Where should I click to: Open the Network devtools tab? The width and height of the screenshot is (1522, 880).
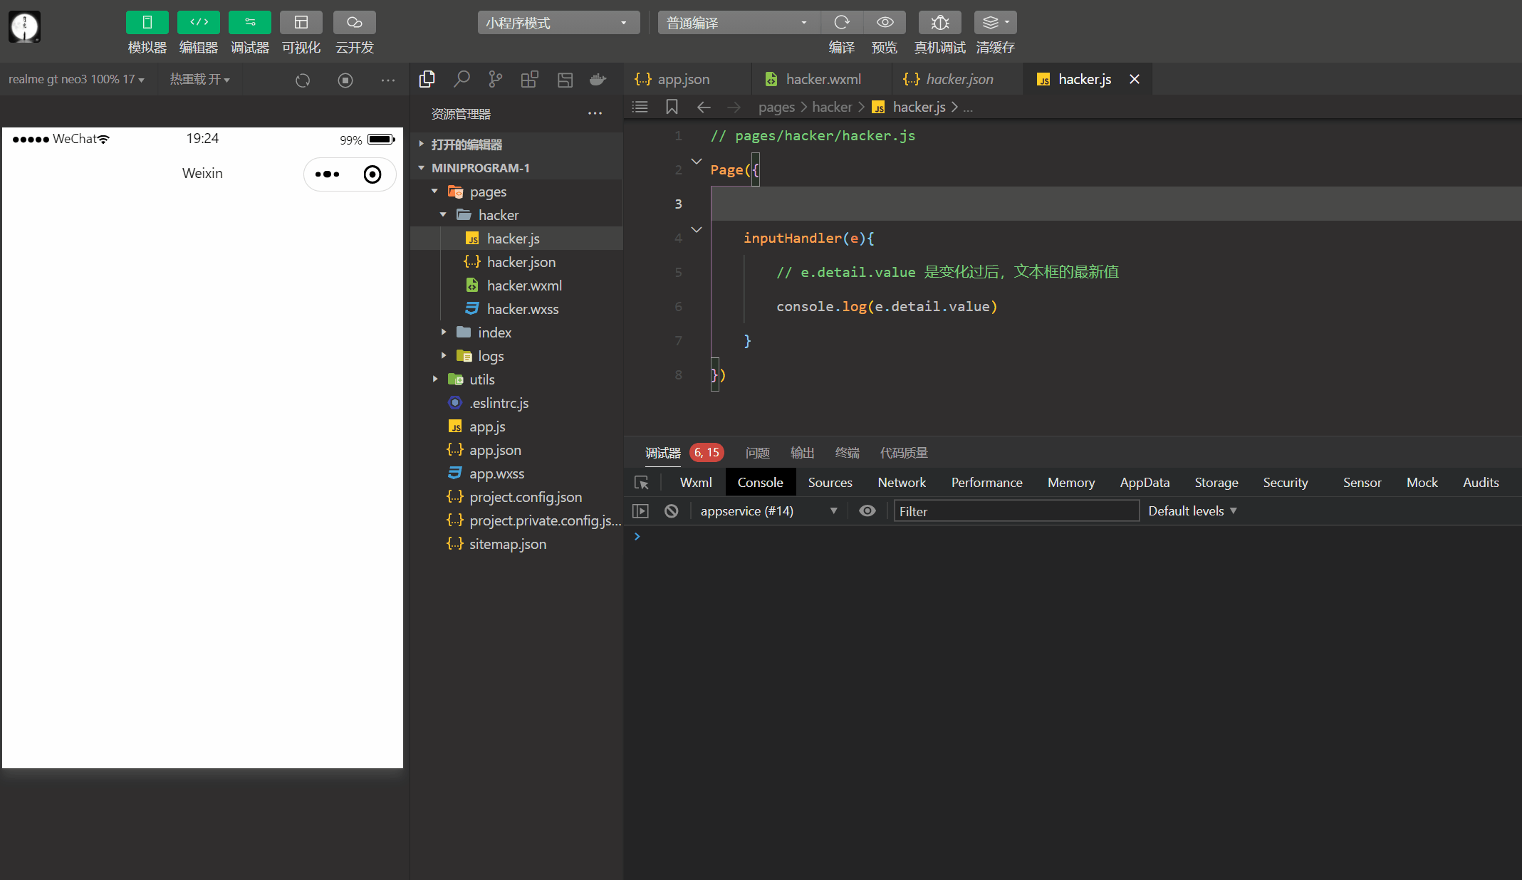point(902,483)
